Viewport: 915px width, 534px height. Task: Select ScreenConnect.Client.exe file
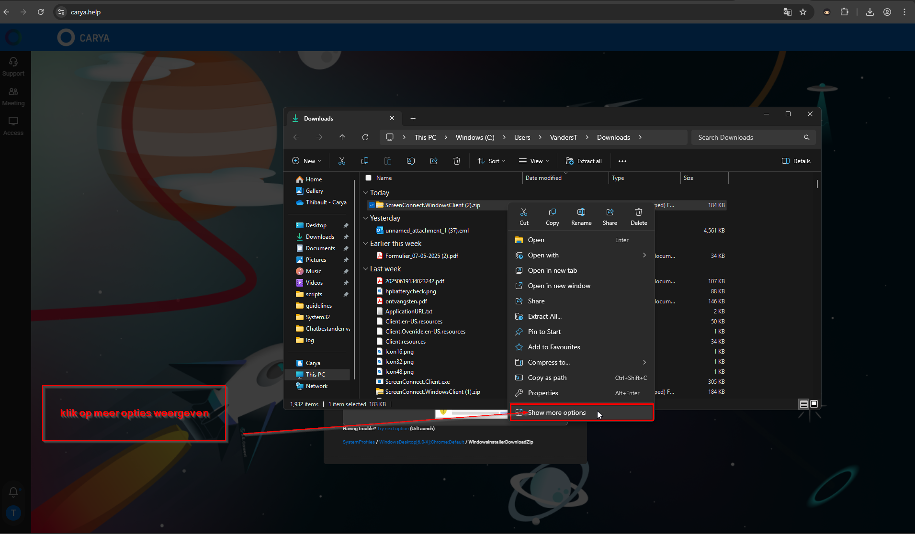417,382
